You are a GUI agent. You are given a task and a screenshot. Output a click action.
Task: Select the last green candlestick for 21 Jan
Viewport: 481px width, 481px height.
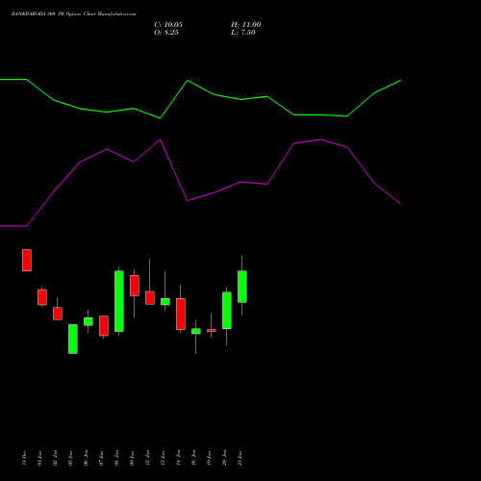[x=242, y=287]
